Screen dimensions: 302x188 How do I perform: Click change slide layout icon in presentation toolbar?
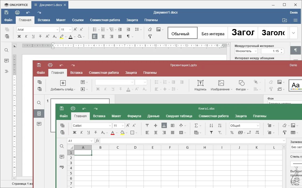[x=83, y=82]
